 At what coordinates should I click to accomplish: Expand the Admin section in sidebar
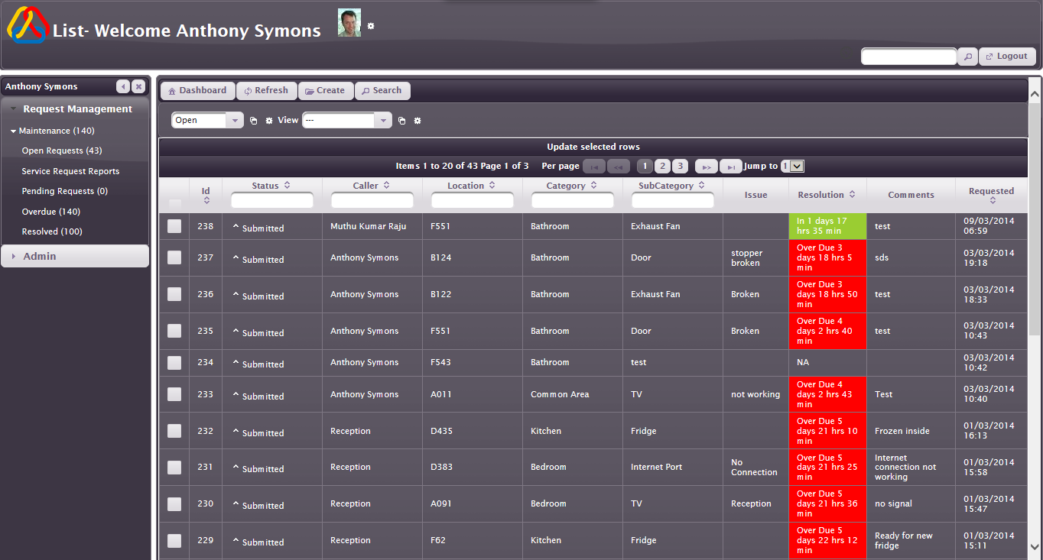coord(40,257)
